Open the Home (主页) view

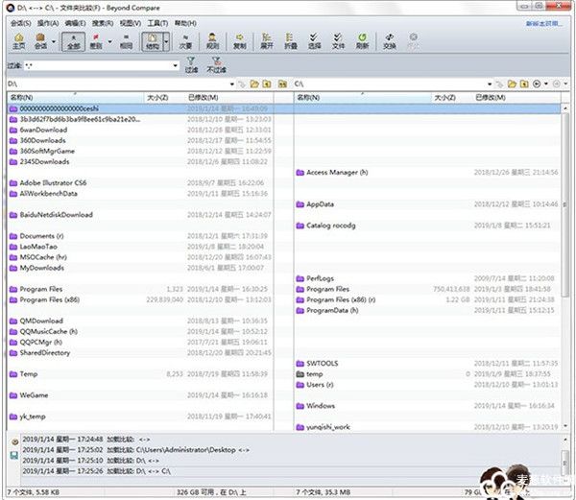(19, 40)
